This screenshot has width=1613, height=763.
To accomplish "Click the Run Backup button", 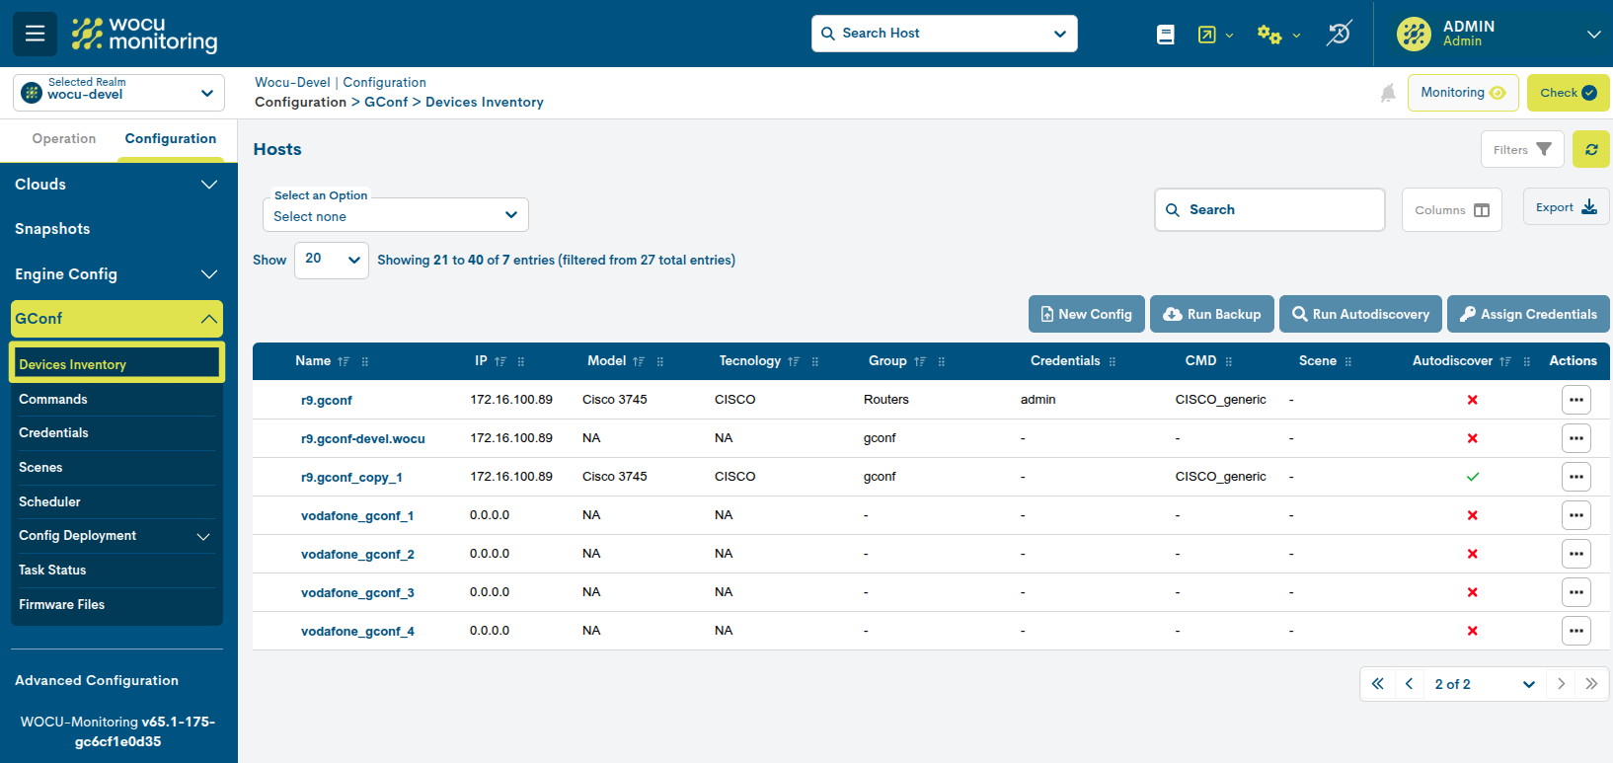I will pos(1211,315).
